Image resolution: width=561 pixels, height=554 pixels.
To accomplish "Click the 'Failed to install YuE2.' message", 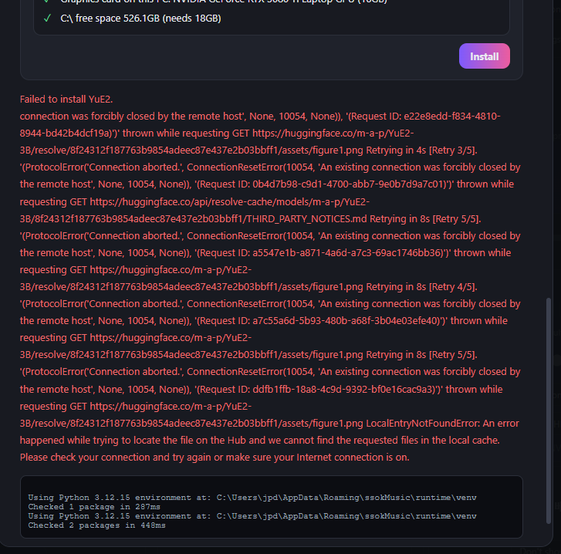I will coord(66,99).
